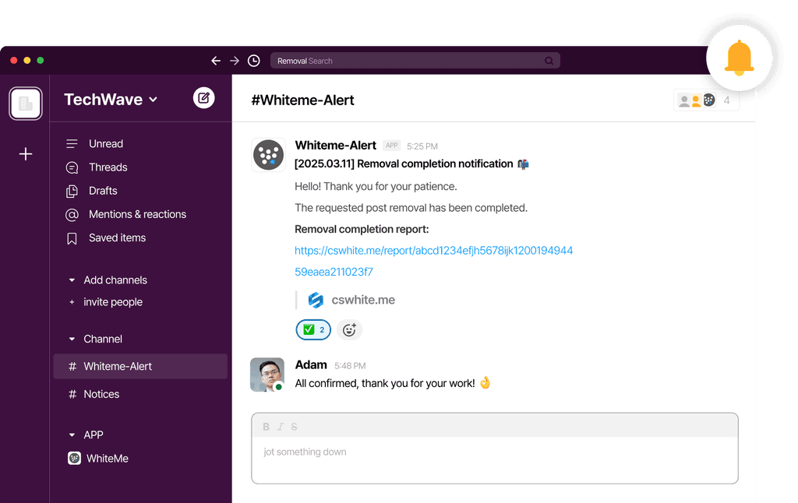This screenshot has height=503, width=798.
Task: Select the Whiteme-Alert channel
Action: 140,366
